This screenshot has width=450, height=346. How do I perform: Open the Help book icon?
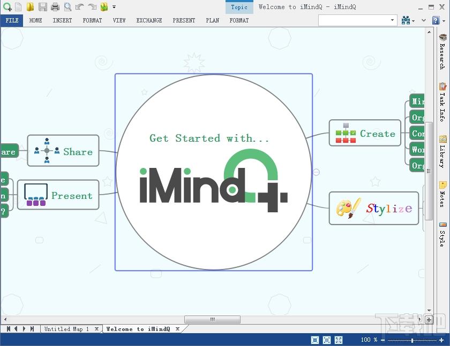(436, 20)
